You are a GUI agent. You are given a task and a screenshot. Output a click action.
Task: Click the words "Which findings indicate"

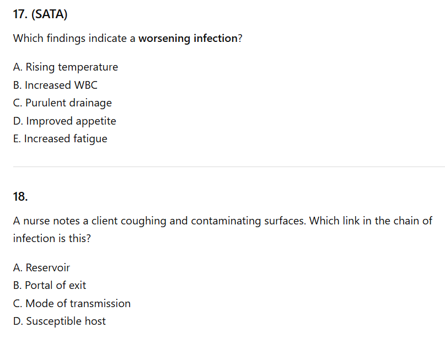coord(73,39)
